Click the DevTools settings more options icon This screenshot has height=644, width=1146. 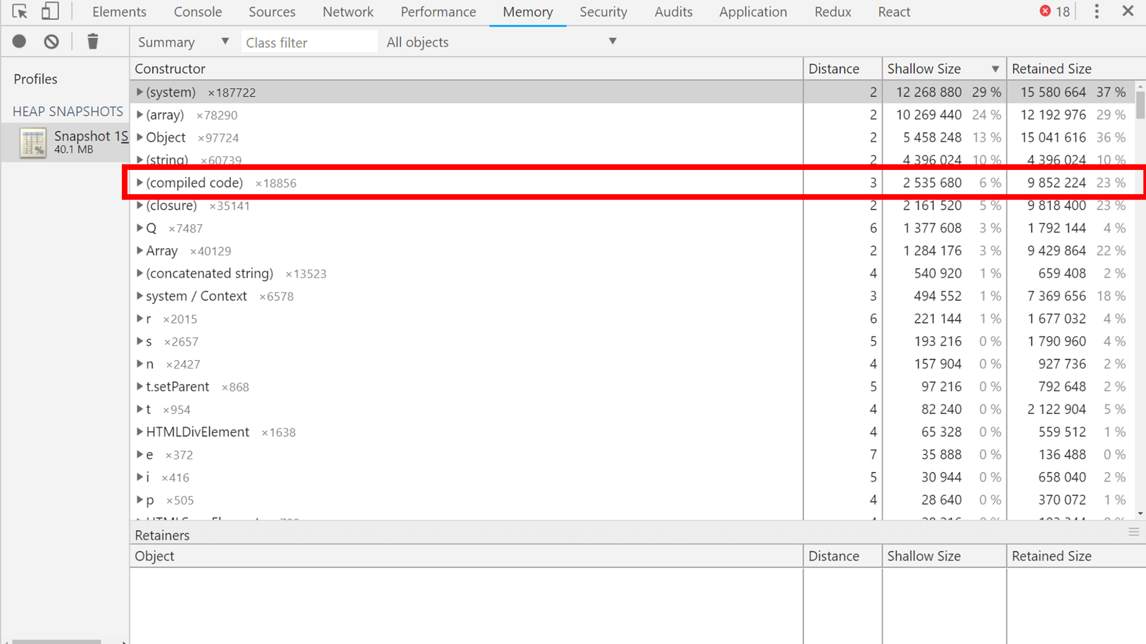tap(1096, 11)
